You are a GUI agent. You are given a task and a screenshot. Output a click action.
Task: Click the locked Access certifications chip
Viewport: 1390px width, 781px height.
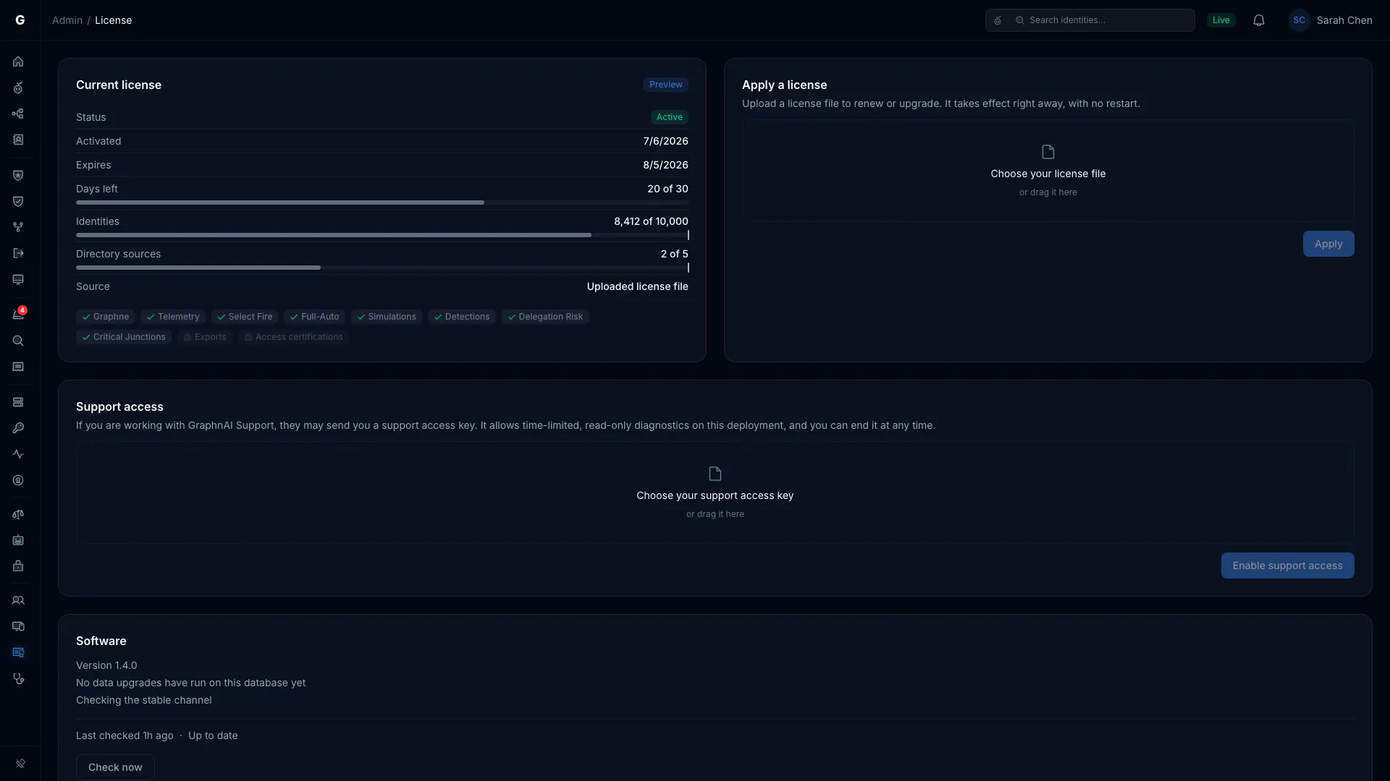tap(293, 337)
